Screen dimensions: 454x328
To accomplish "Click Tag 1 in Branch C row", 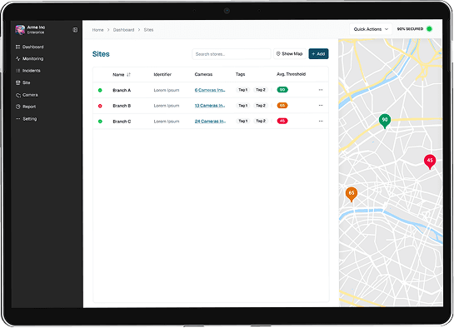I will (242, 121).
